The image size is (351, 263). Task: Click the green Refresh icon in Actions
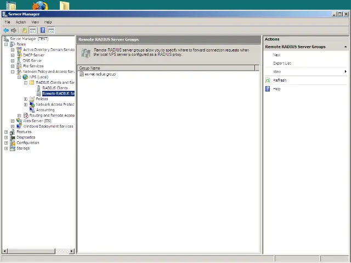(268, 81)
